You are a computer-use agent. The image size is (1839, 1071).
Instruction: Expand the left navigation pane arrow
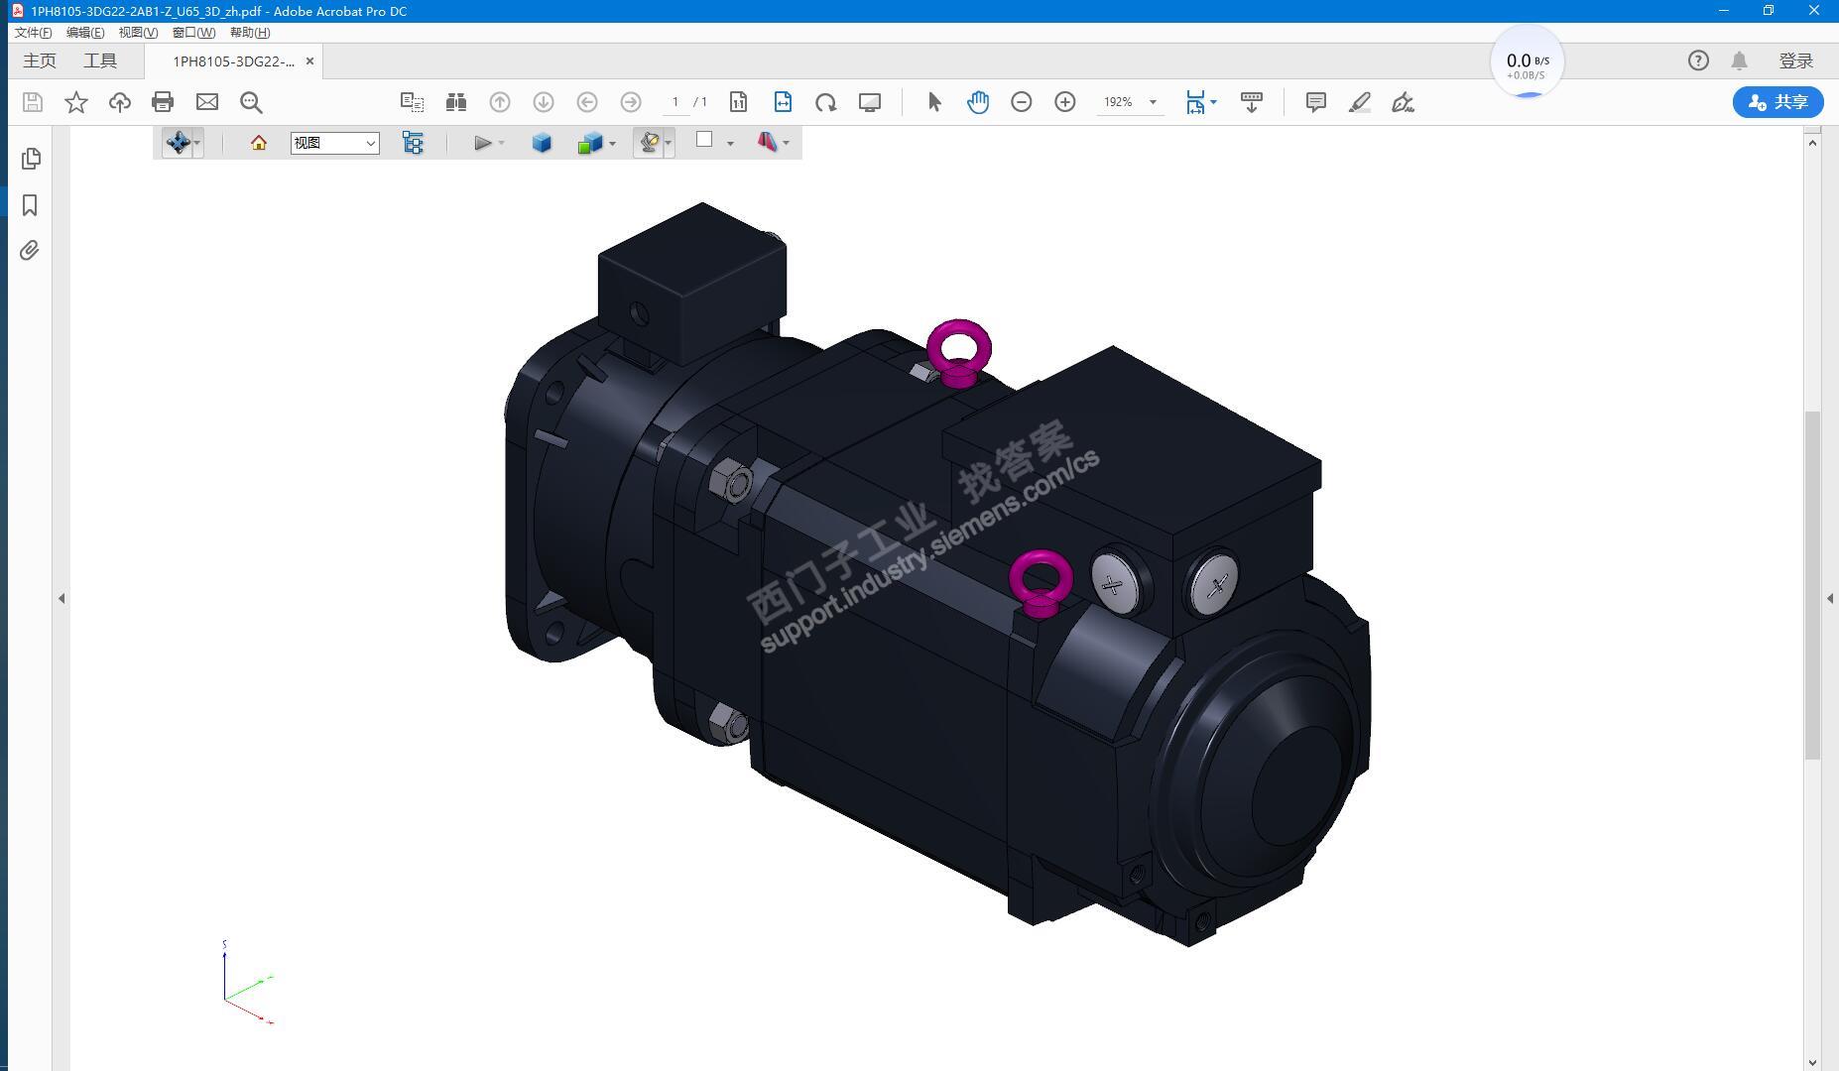pos(61,598)
